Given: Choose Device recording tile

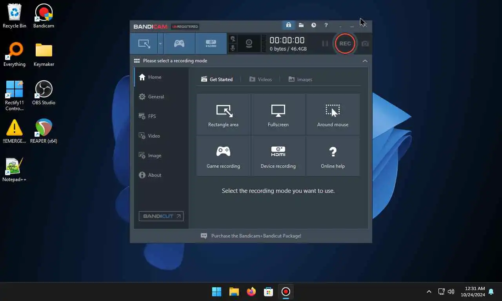Looking at the screenshot, I should click(x=278, y=156).
